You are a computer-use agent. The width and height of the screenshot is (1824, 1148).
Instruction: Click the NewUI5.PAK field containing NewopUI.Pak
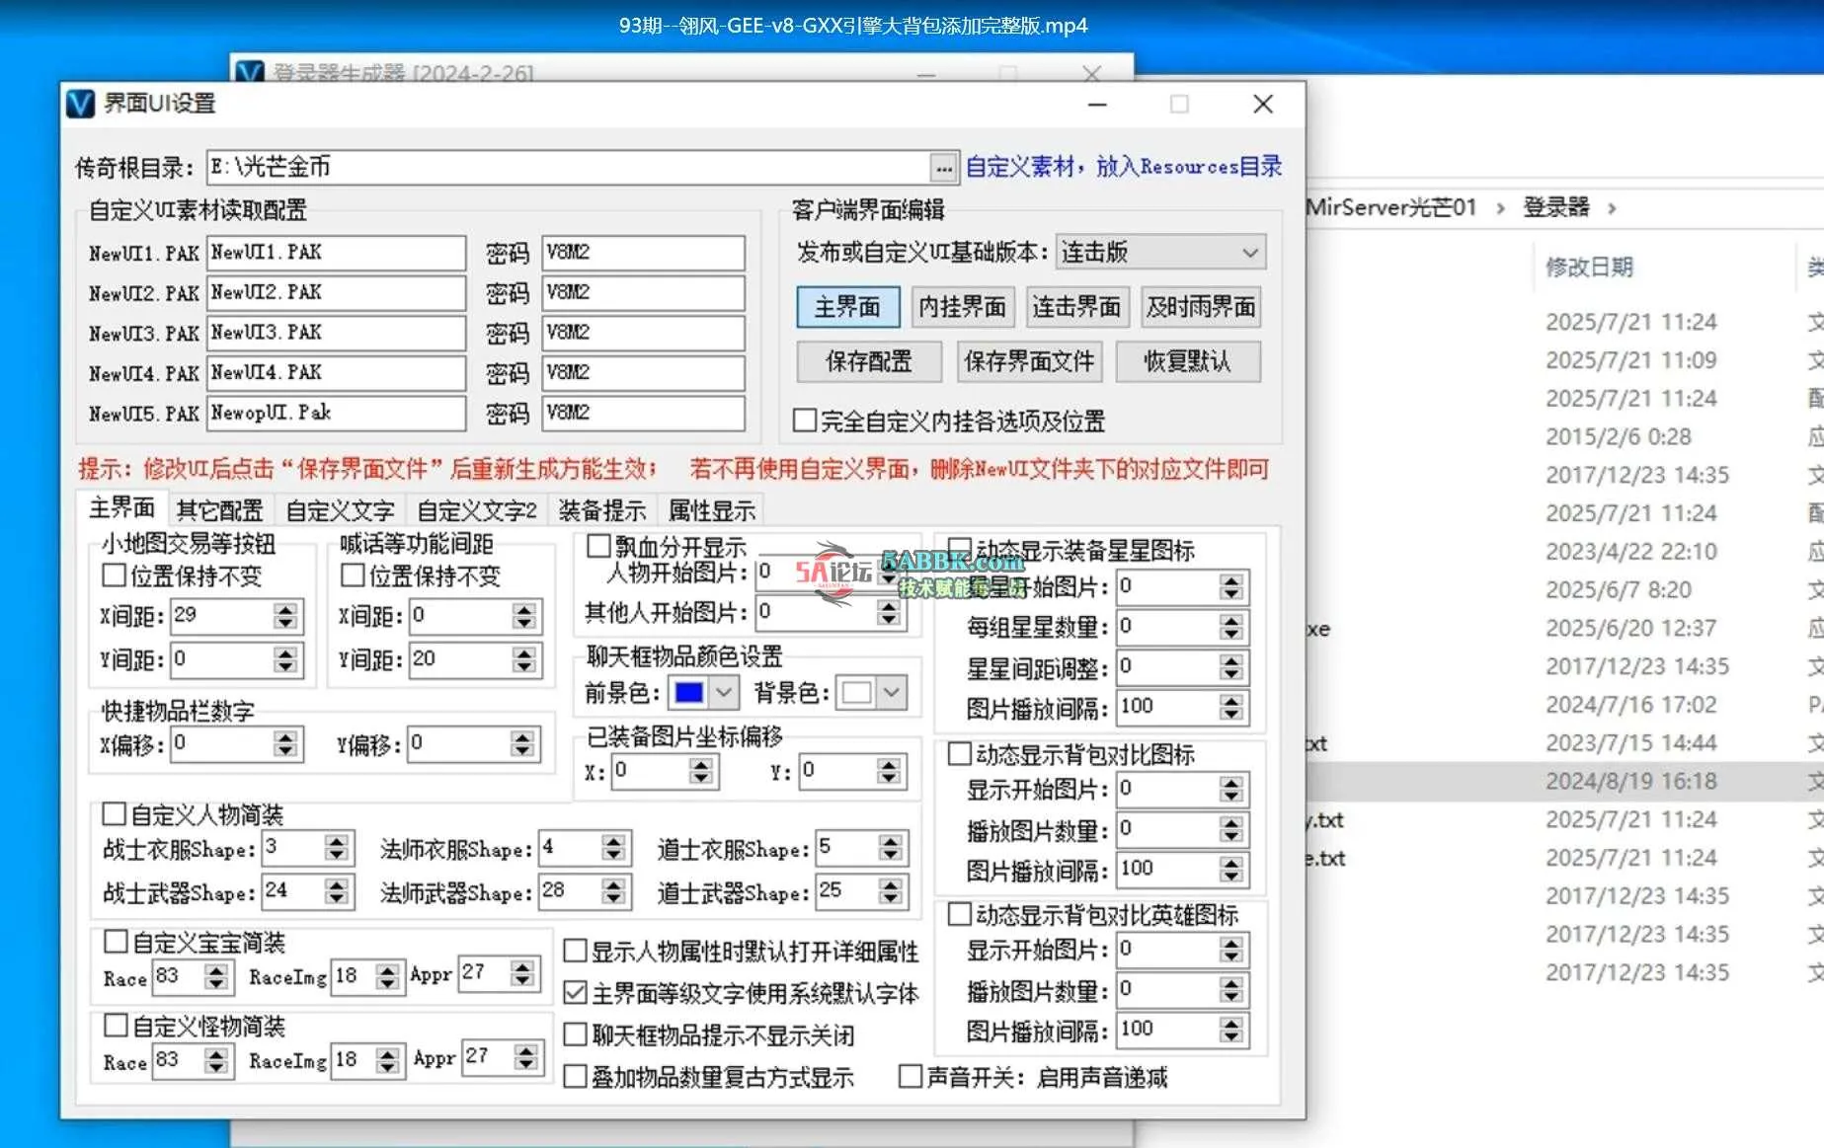(336, 413)
